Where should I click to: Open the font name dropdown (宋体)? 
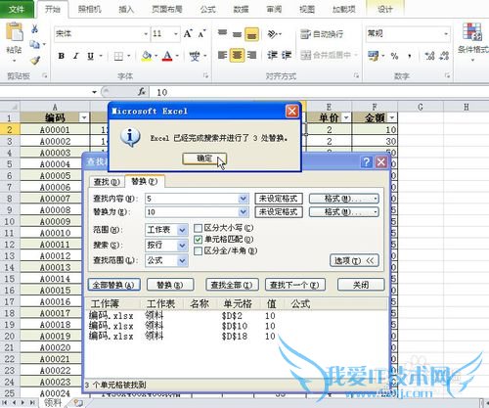[x=146, y=34]
